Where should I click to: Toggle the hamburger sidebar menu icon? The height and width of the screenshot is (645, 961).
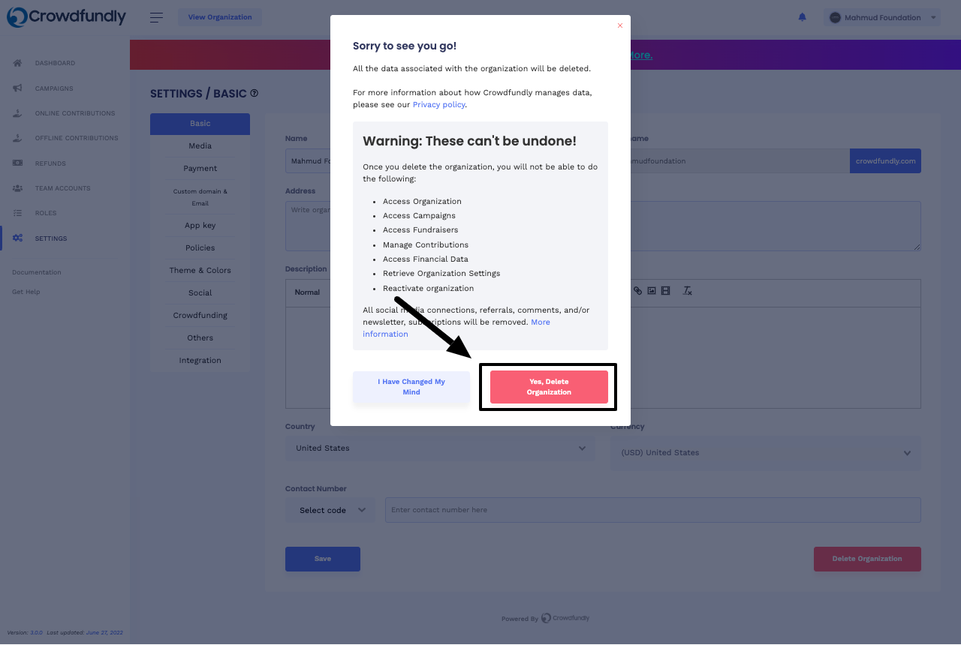(x=156, y=17)
